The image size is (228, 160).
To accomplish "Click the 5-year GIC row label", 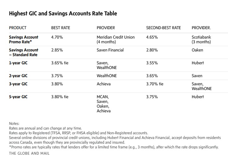I will point(18,97).
